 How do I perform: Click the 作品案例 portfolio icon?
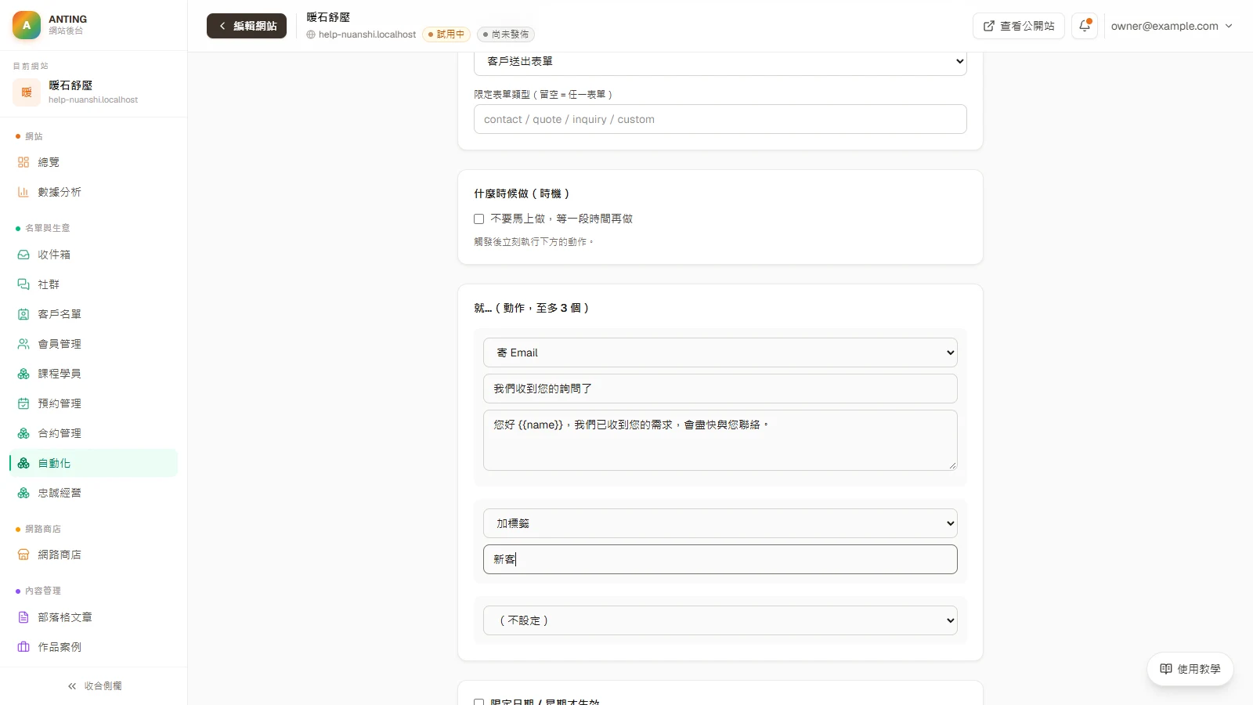click(23, 647)
